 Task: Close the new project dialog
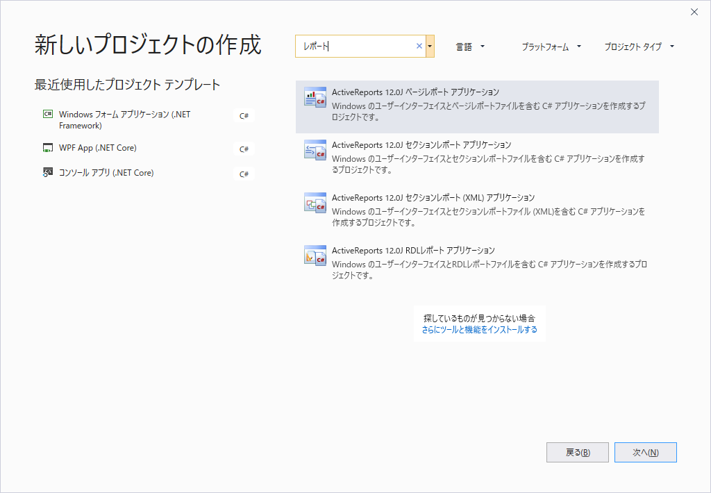pyautogui.click(x=694, y=12)
